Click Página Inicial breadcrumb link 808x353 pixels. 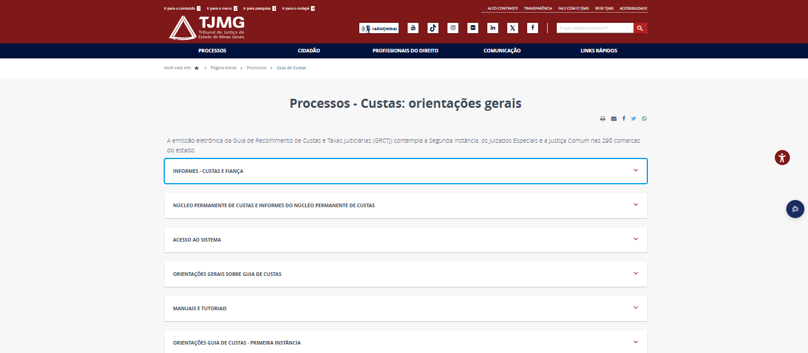click(223, 68)
